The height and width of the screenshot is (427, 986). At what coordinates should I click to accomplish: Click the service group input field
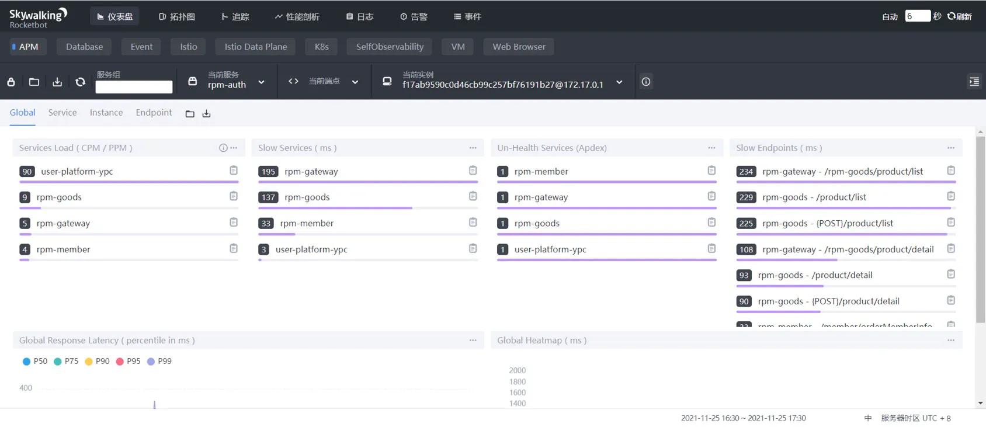click(134, 87)
